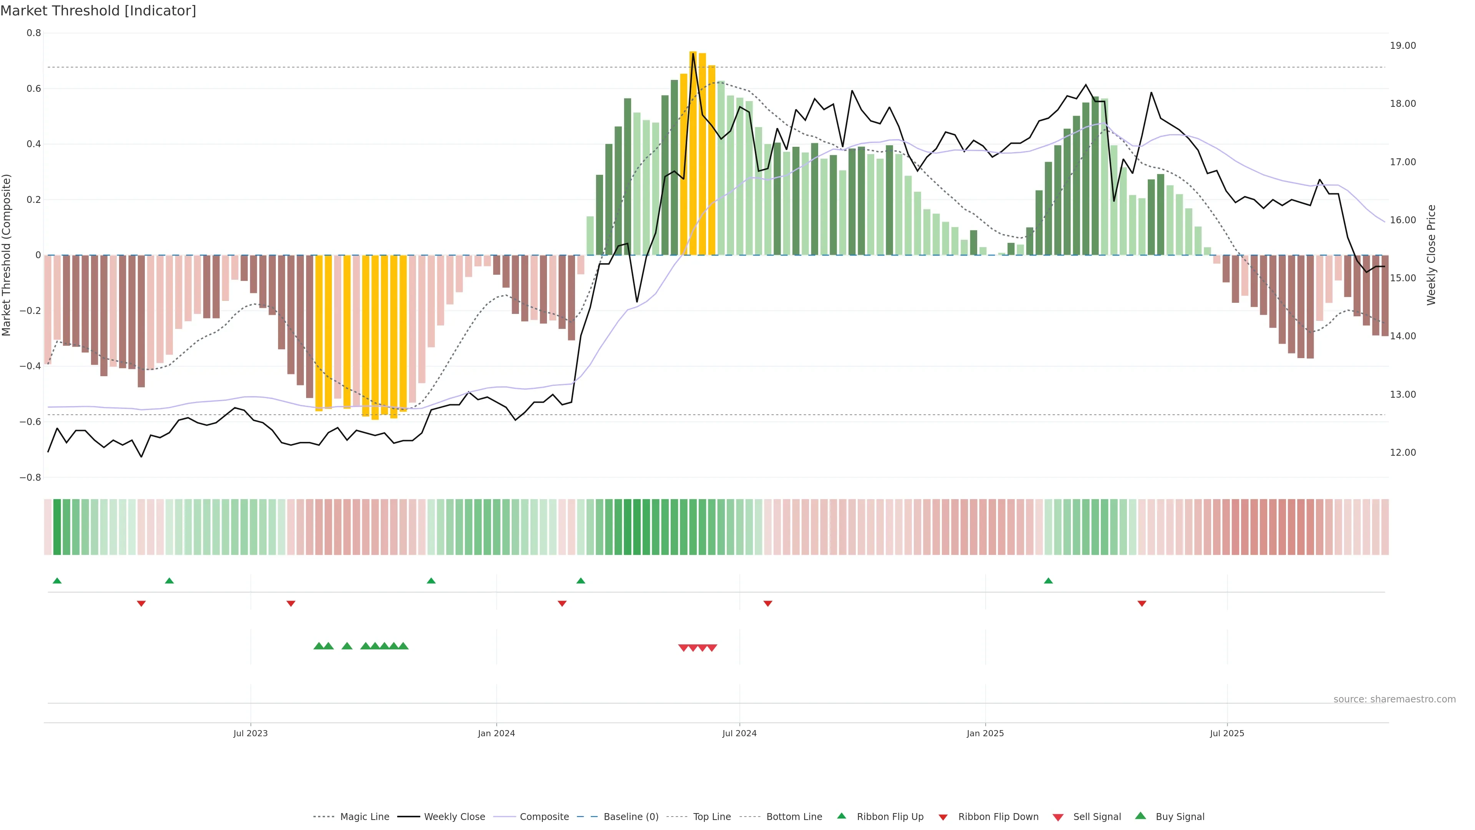Toggle the Composite legend item
The image size is (1475, 830).
544,817
